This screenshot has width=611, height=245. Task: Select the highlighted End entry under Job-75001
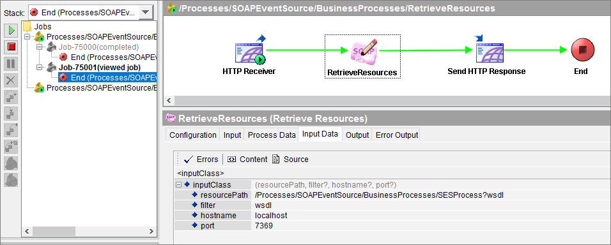pyautogui.click(x=107, y=78)
